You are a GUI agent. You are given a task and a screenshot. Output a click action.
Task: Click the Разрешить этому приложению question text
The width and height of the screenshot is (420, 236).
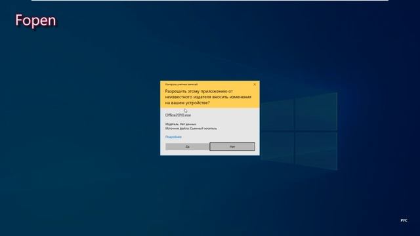point(208,97)
